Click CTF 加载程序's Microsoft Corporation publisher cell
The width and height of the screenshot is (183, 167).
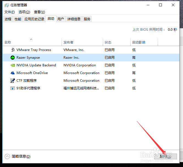tap(81, 81)
